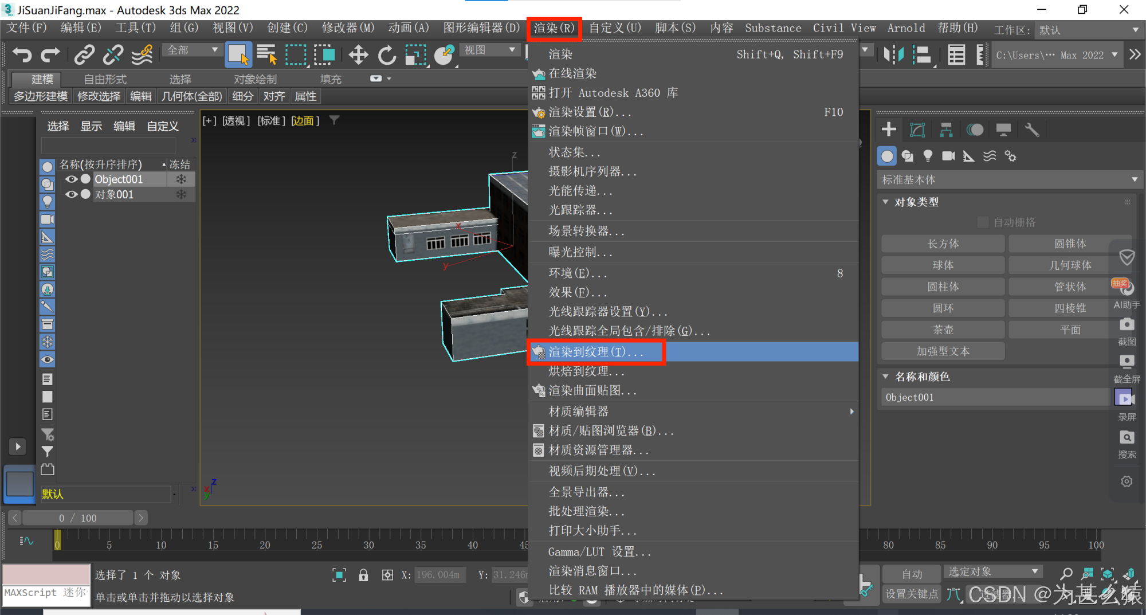
Task: Click the Bind to Space Warp icon
Action: tap(142, 55)
